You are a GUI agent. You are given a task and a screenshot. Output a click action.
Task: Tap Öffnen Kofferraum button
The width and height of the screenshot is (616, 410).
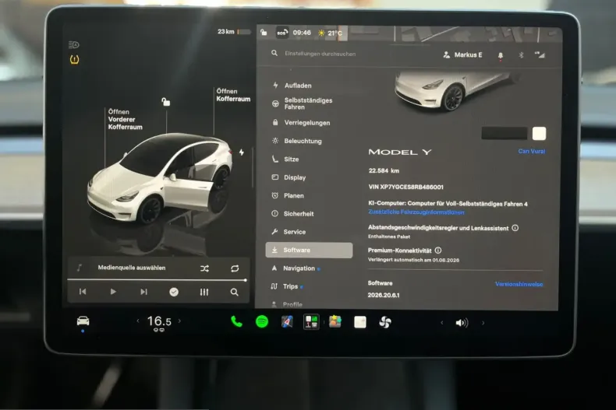(x=233, y=95)
